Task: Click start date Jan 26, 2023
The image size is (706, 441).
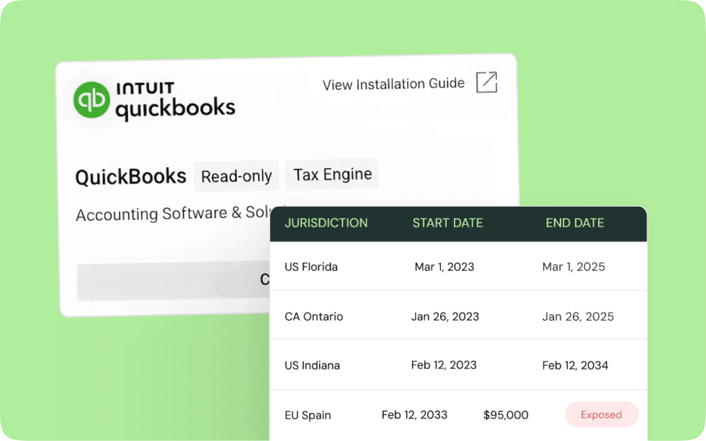Action: coord(445,317)
